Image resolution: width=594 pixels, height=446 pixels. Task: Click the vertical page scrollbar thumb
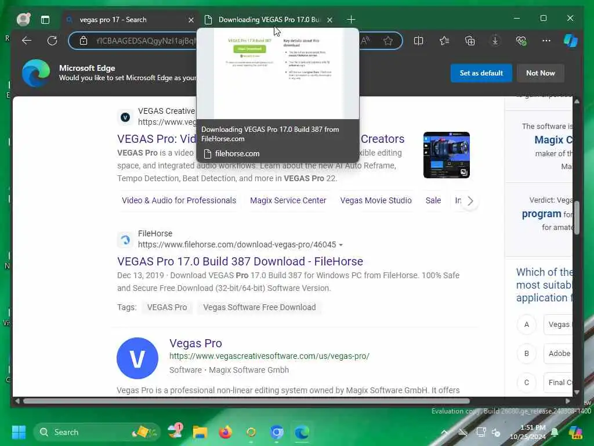577,218
